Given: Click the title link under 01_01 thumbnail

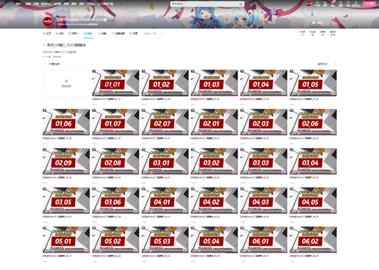Looking at the screenshot, I should click(106, 99).
